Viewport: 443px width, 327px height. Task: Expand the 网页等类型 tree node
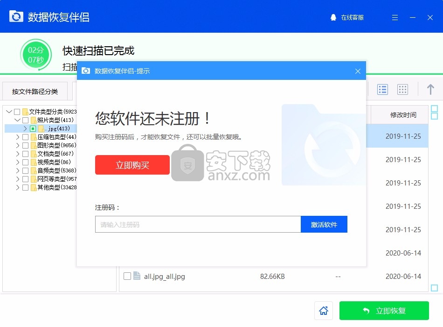click(x=18, y=179)
